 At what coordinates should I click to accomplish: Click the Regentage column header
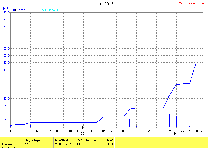(x=32, y=140)
